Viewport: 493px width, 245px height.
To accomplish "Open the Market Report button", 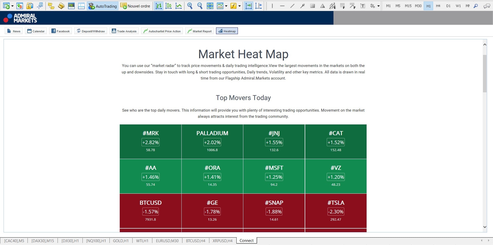I will 199,31.
